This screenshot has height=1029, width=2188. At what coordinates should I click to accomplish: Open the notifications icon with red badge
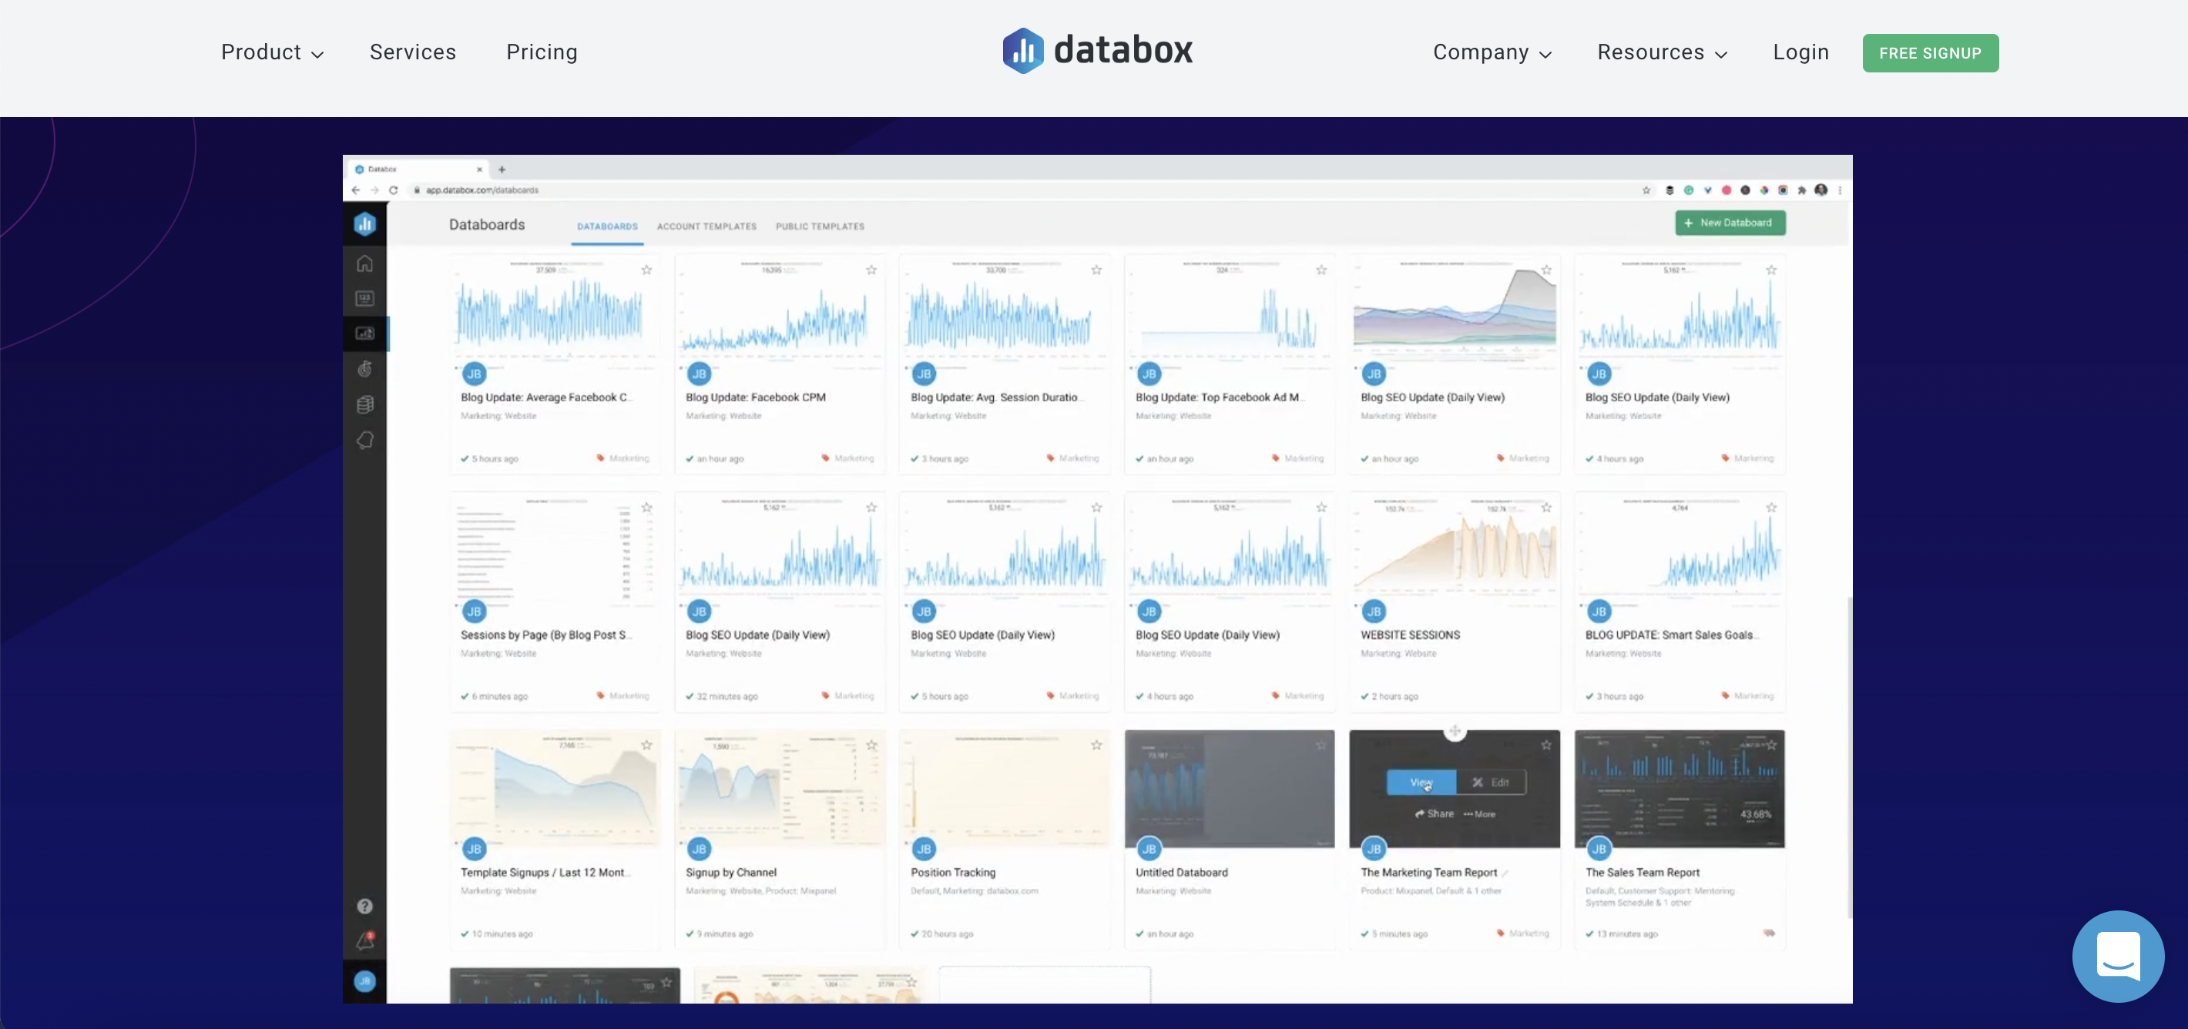(364, 940)
